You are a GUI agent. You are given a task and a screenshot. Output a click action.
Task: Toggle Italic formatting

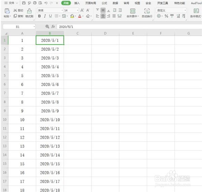click(x=45, y=16)
